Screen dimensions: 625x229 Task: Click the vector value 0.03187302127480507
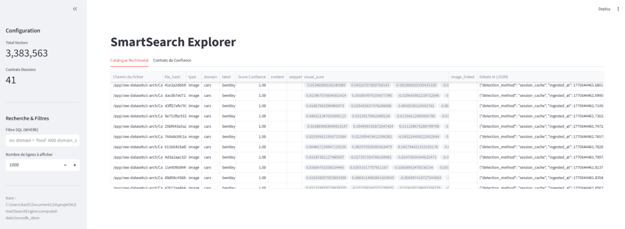pos(324,157)
